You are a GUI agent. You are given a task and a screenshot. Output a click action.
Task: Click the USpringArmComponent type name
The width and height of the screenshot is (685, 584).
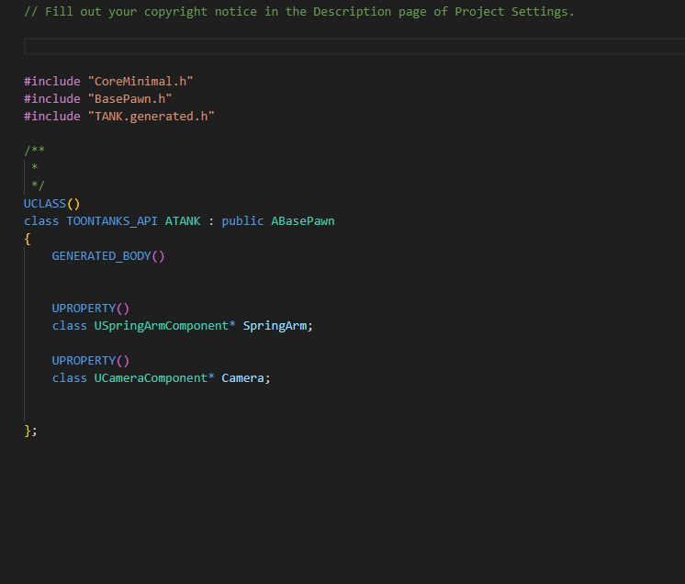pos(164,326)
